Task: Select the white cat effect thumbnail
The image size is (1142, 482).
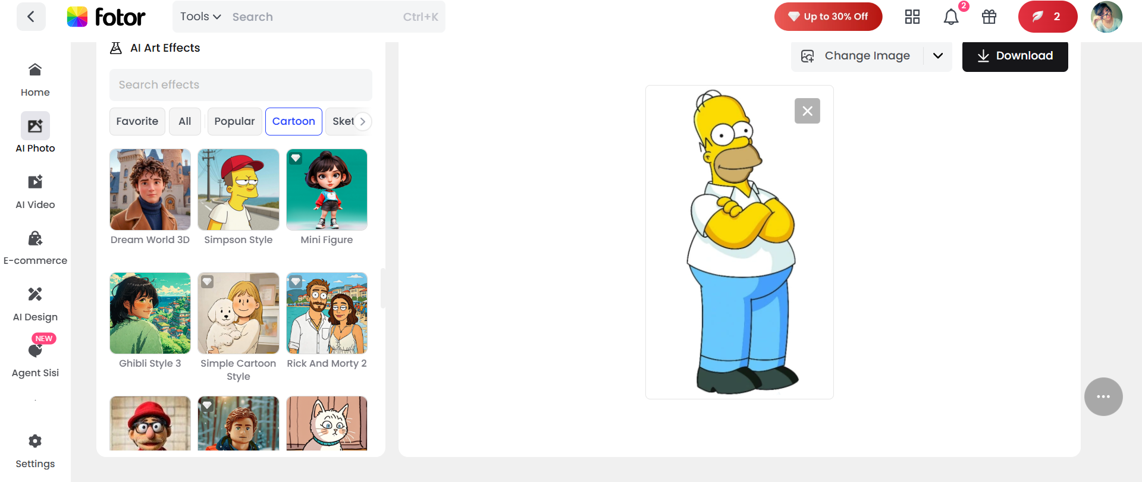Action: (x=327, y=423)
